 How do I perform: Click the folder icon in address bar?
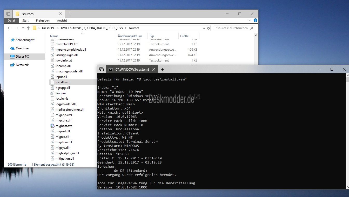point(35,28)
